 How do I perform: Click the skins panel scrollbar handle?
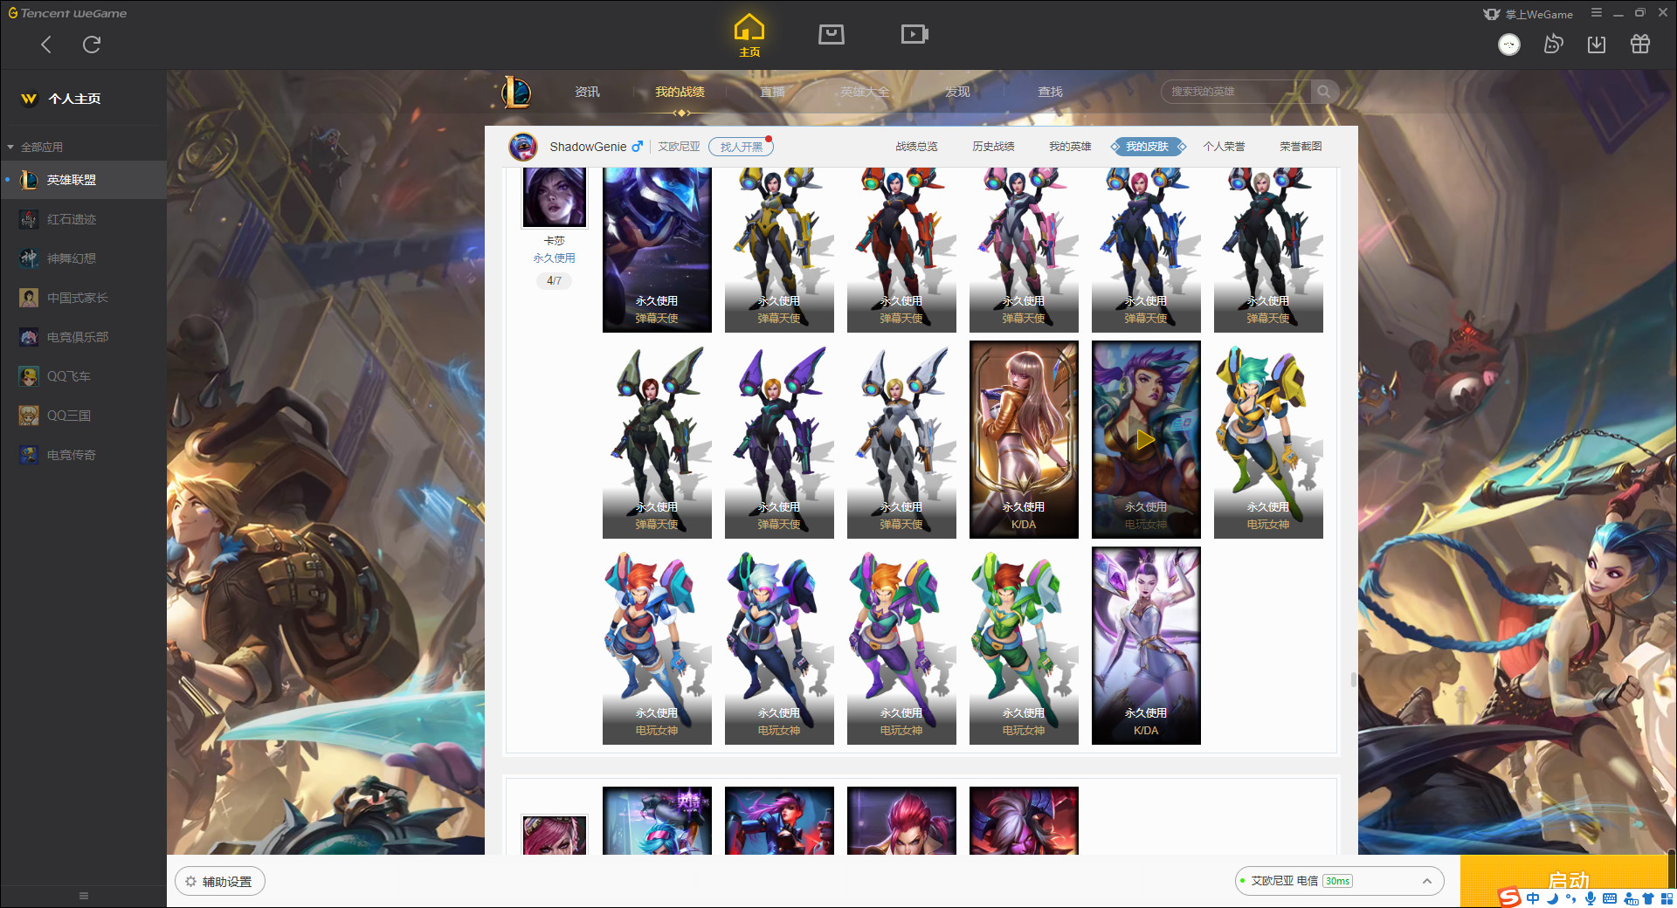click(1353, 679)
